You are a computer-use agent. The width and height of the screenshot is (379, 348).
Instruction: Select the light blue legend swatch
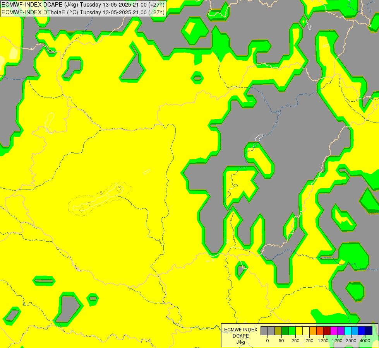[x=355, y=331]
